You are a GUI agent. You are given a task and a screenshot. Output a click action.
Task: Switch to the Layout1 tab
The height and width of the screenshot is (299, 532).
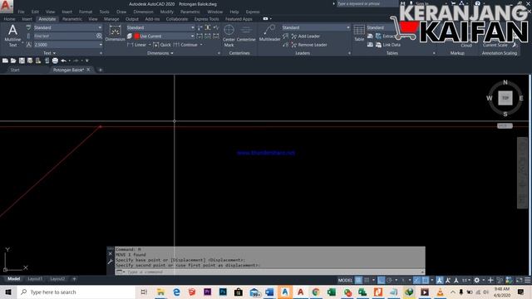click(35, 279)
